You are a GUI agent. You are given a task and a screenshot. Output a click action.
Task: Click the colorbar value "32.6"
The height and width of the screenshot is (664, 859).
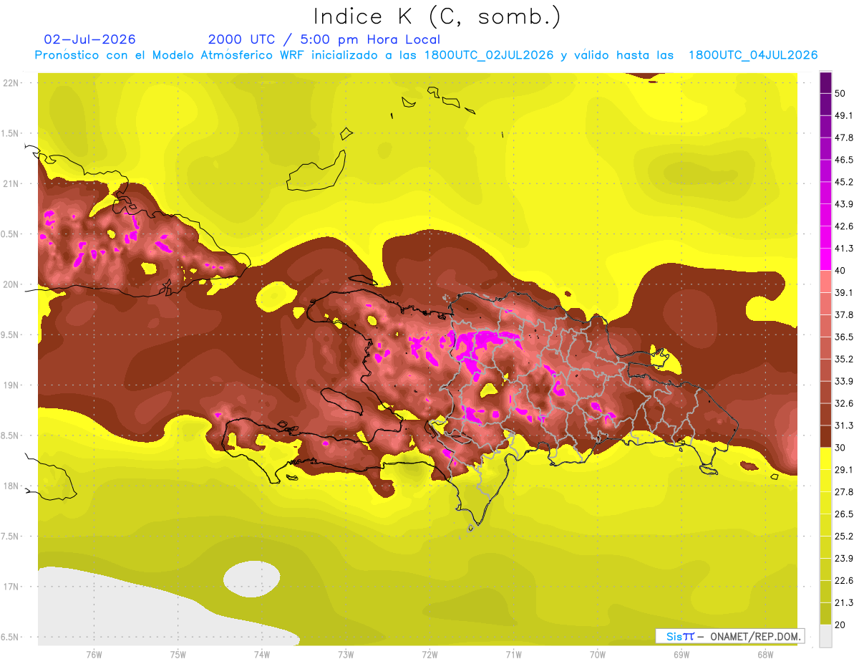pyautogui.click(x=844, y=403)
